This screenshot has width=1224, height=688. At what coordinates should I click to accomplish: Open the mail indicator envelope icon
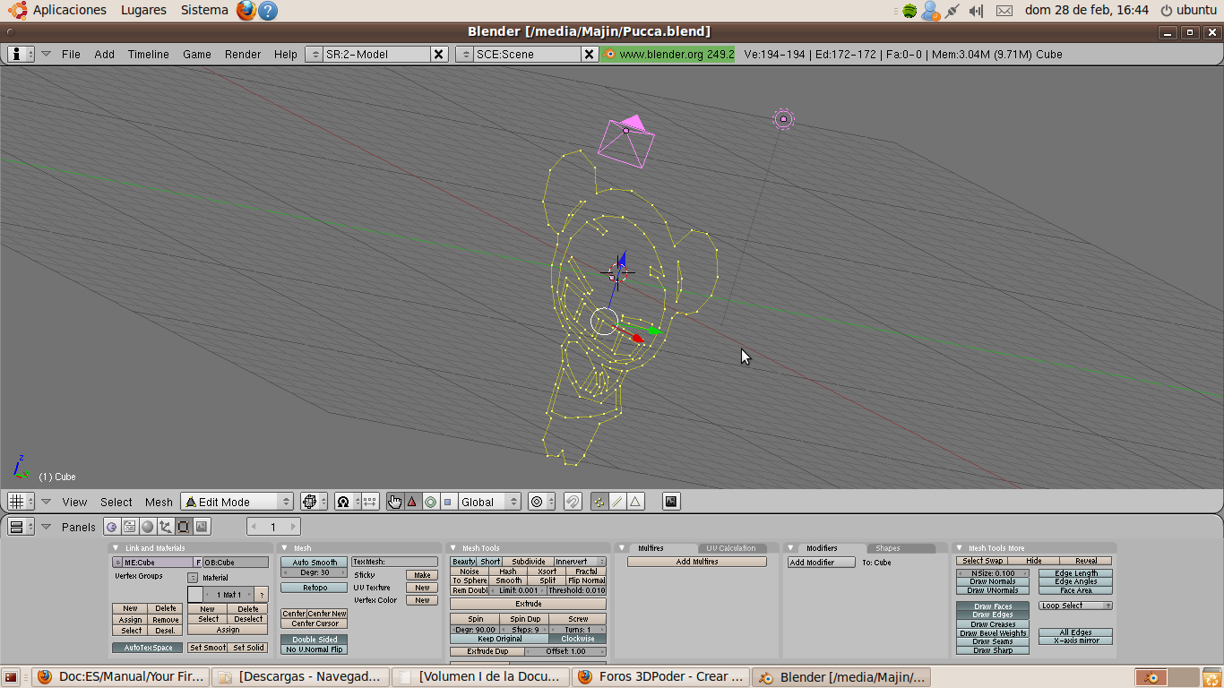point(1004,11)
